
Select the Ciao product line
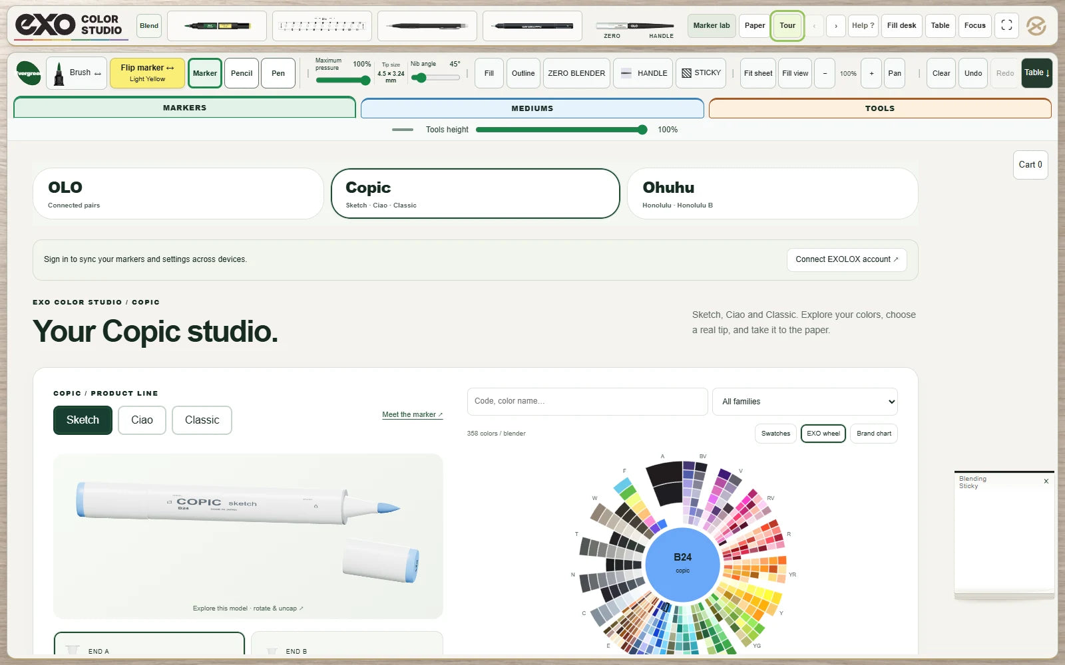coord(142,420)
